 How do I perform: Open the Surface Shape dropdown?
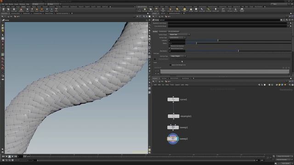(179, 35)
